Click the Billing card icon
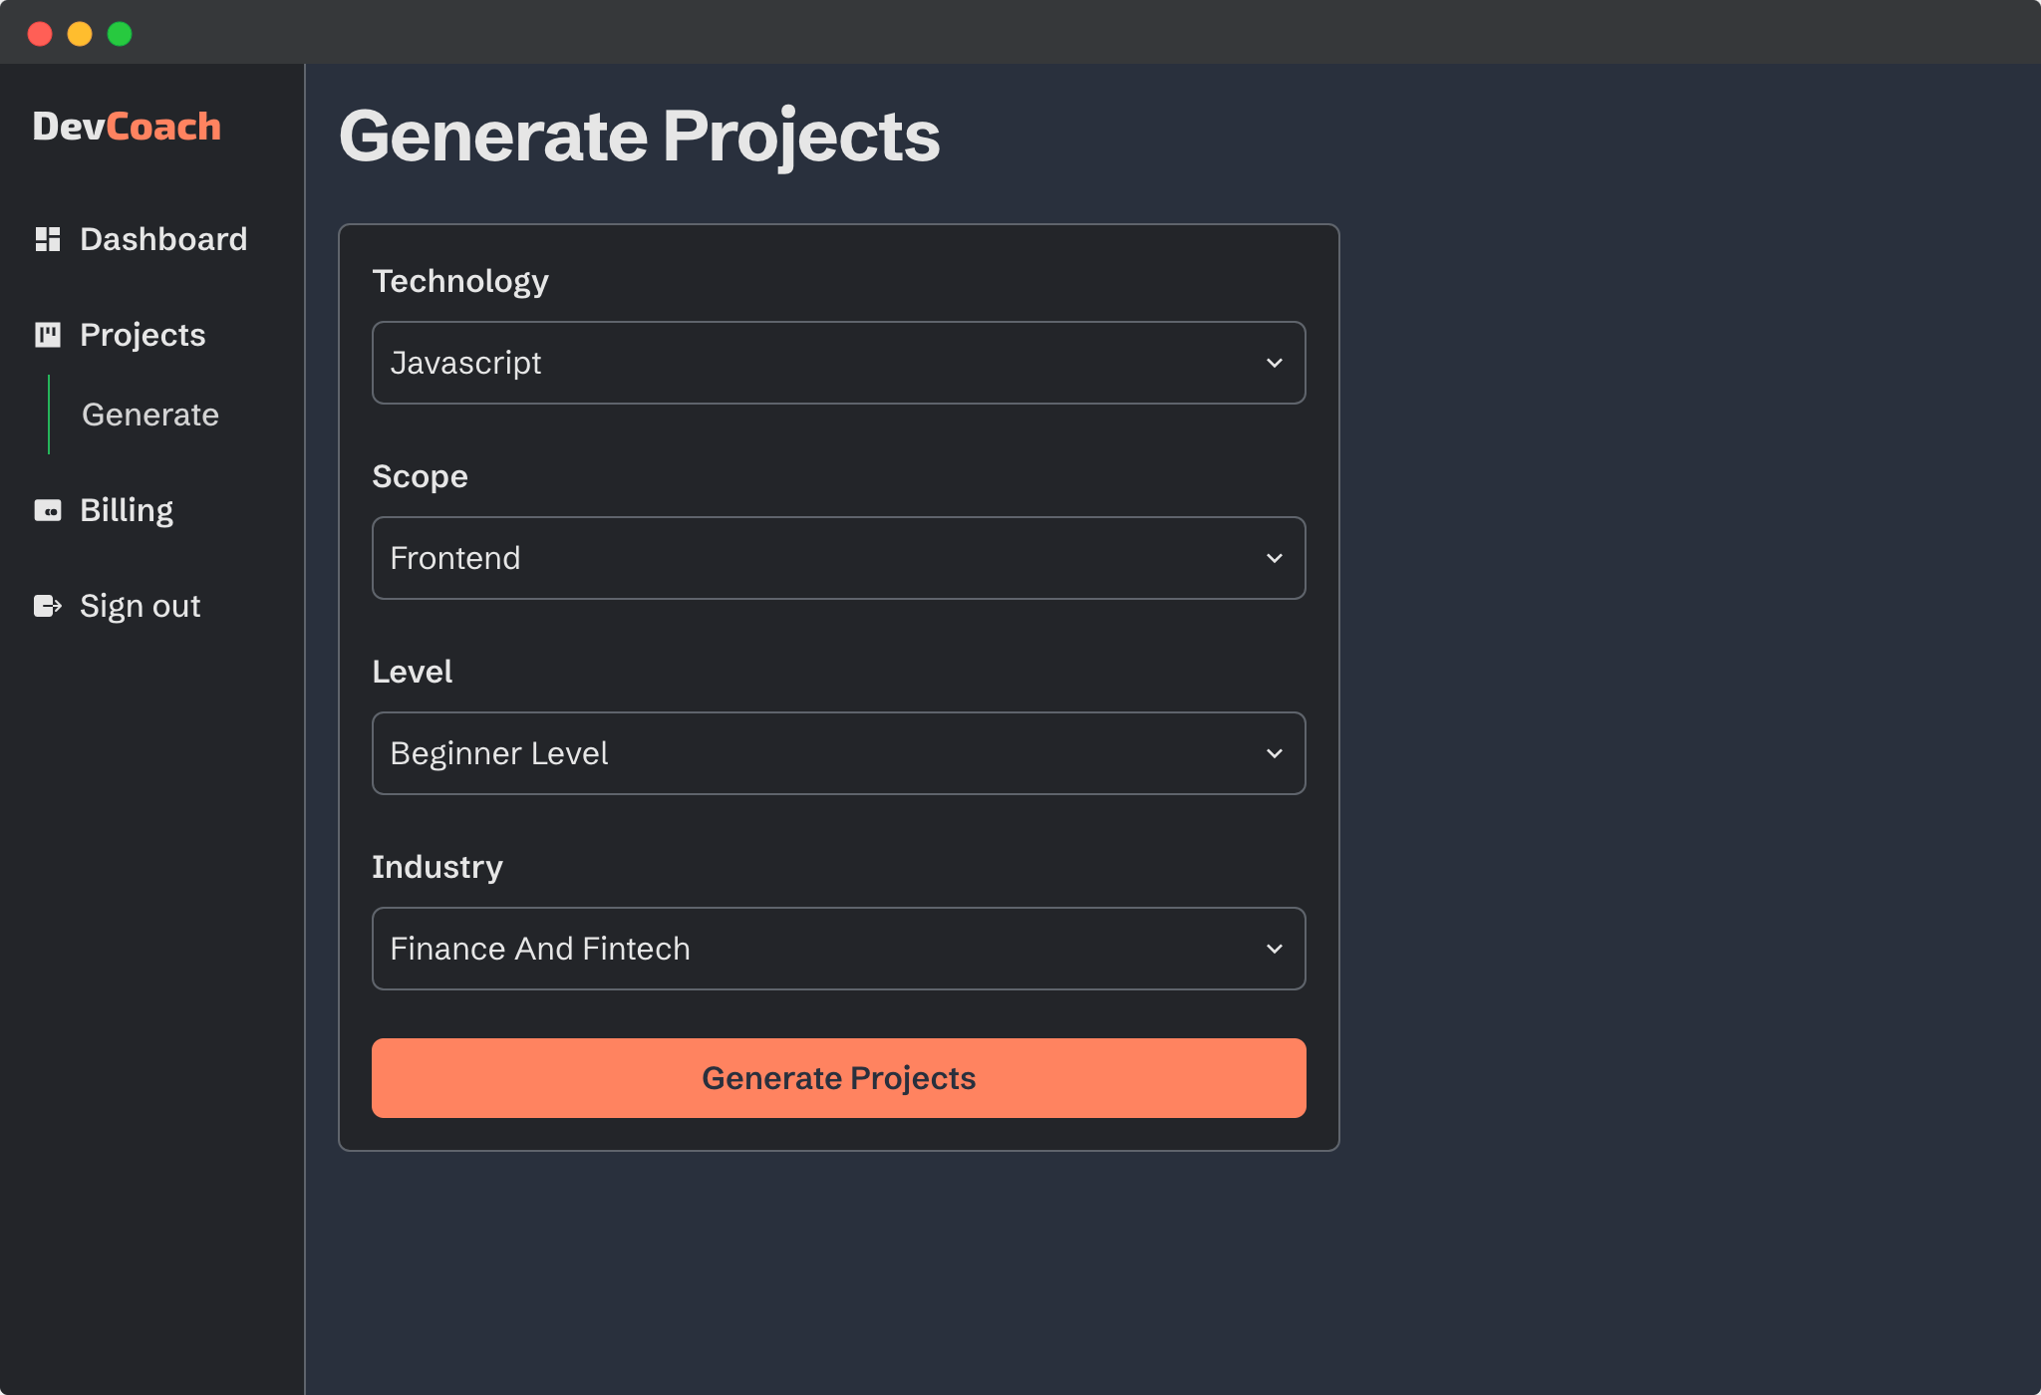The image size is (2041, 1395). [48, 509]
